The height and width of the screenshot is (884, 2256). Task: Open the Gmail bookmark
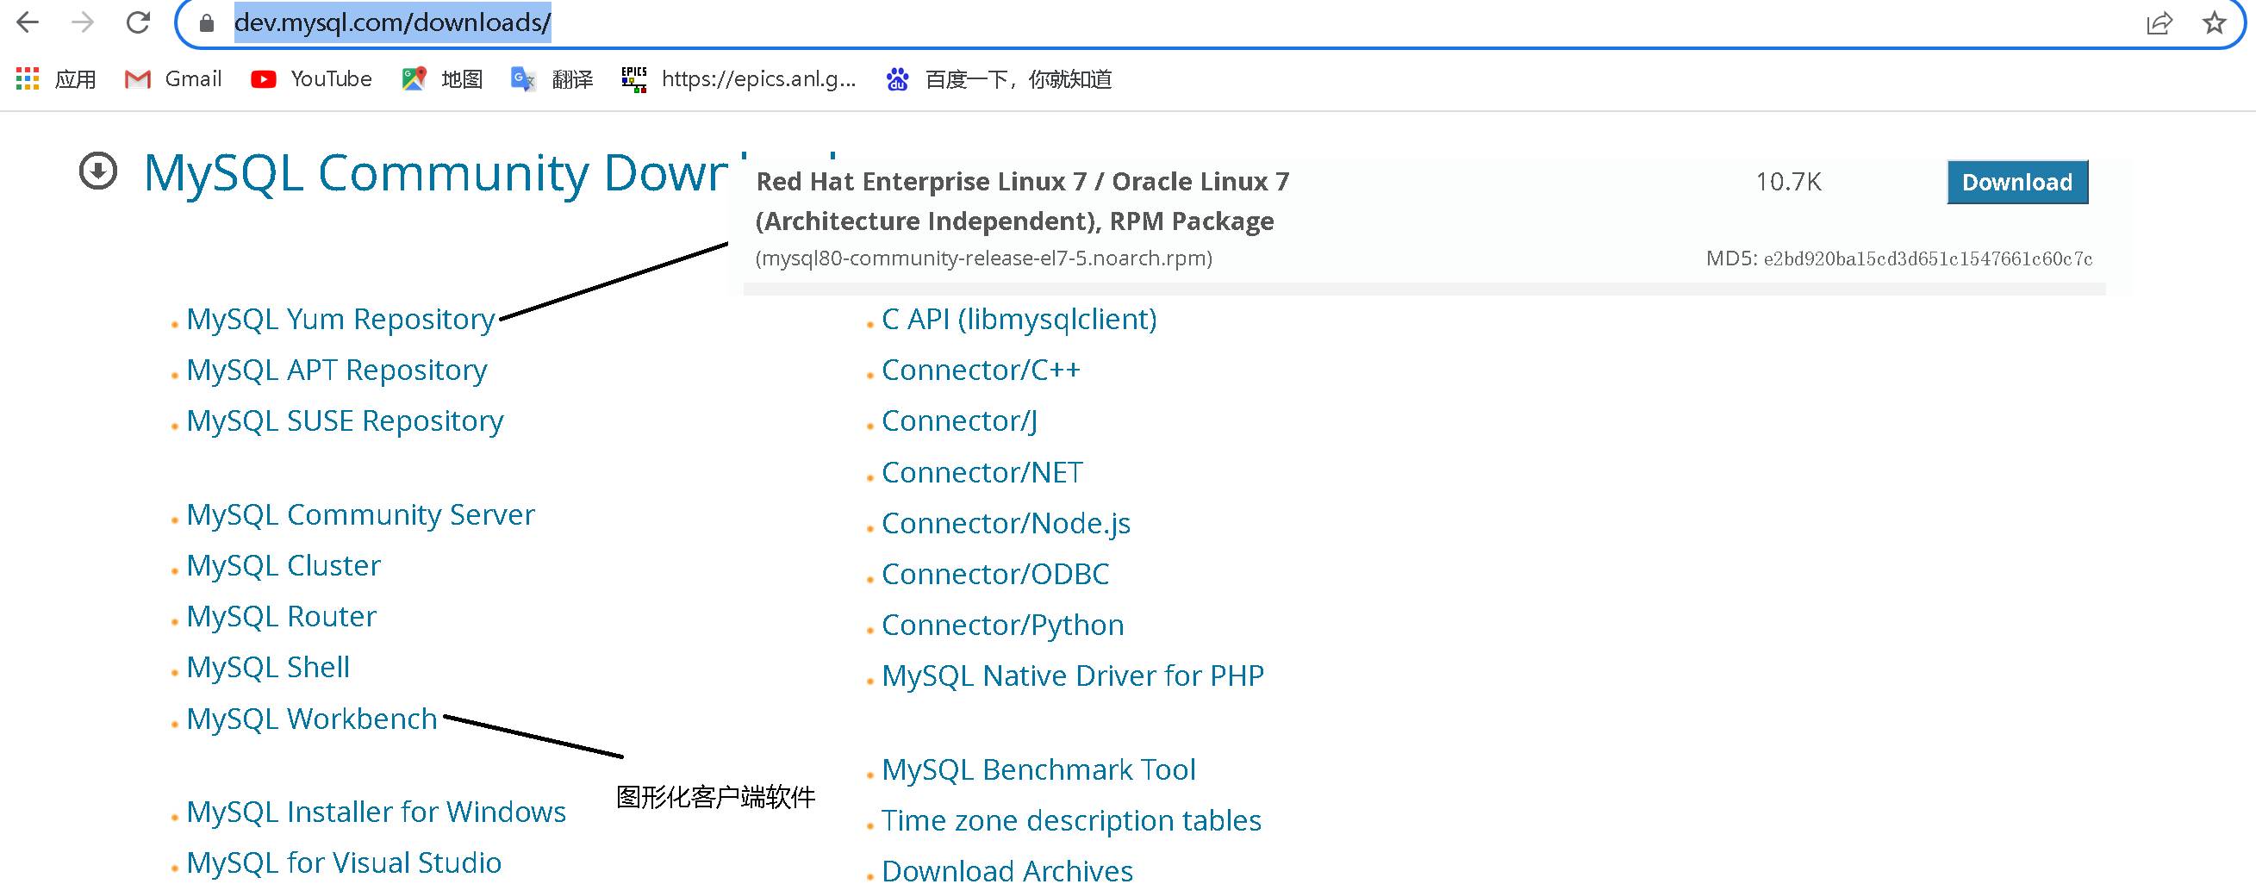194,78
